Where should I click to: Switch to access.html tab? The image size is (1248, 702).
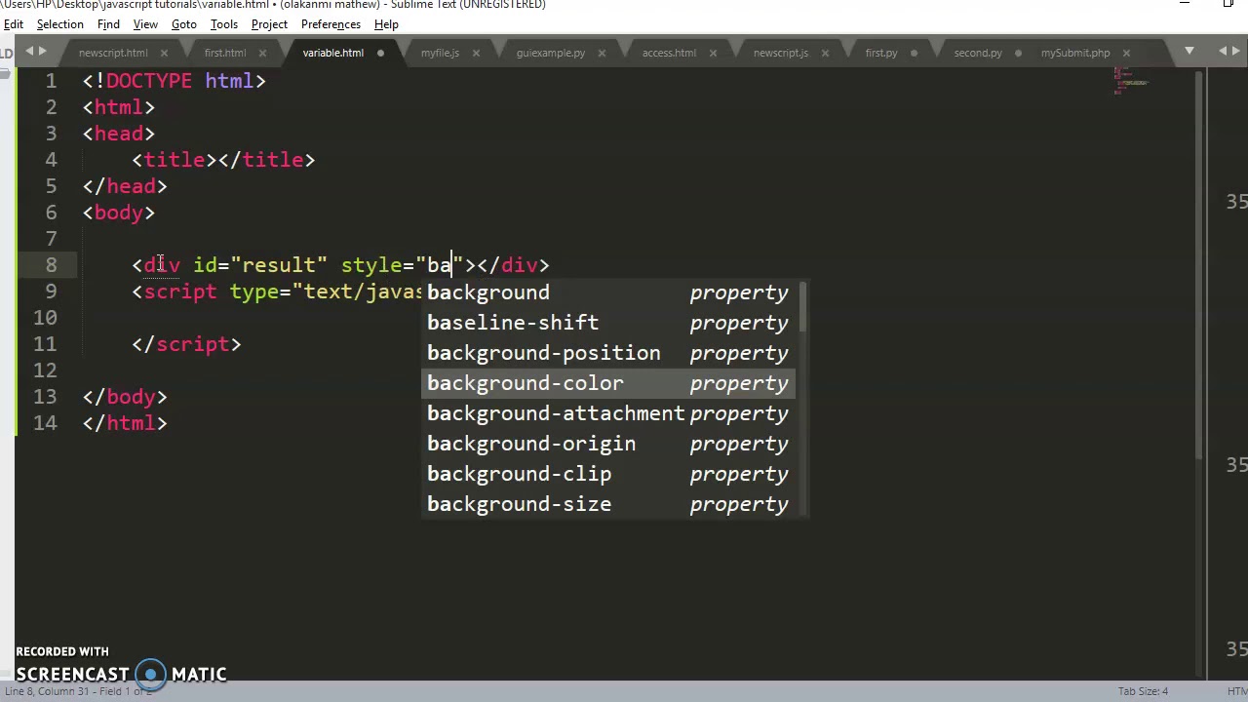point(669,53)
